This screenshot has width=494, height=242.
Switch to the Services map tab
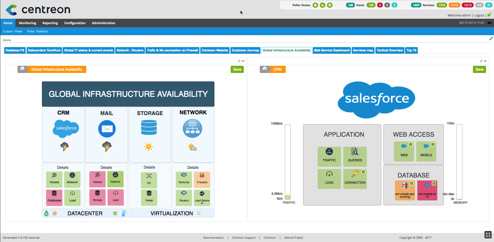point(363,50)
